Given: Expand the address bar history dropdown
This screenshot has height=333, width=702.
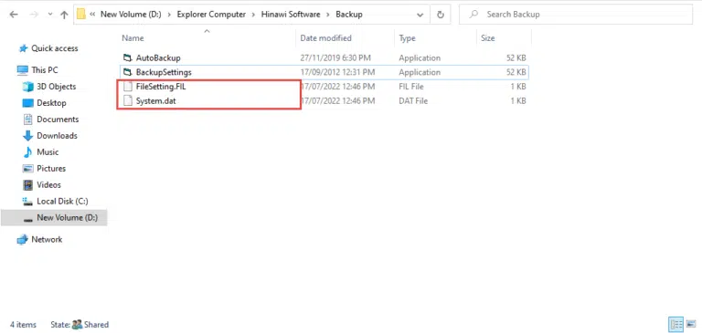Looking at the screenshot, I should click(420, 15).
